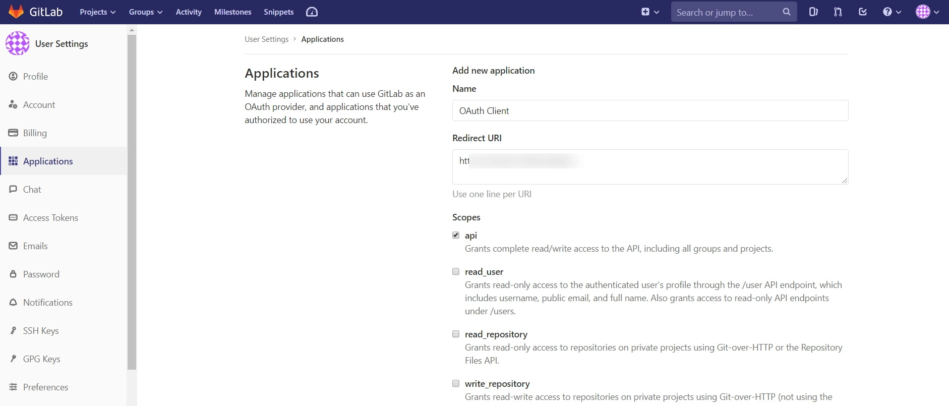Open the Milestones menu item
Screen dimensions: 949x406
(x=233, y=12)
